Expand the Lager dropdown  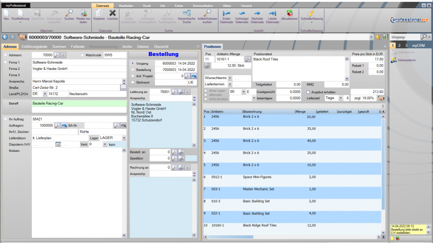coord(124,138)
